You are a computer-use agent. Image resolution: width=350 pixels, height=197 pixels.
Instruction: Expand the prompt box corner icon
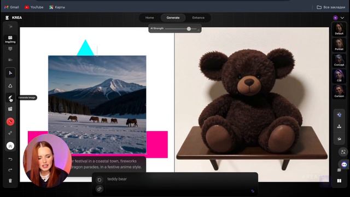[x=253, y=191]
